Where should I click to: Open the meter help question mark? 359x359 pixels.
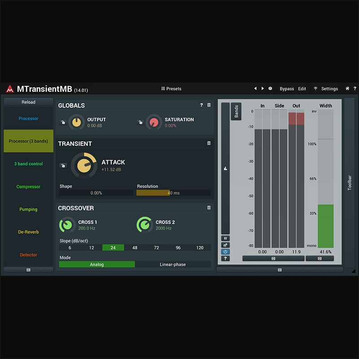coord(225,258)
